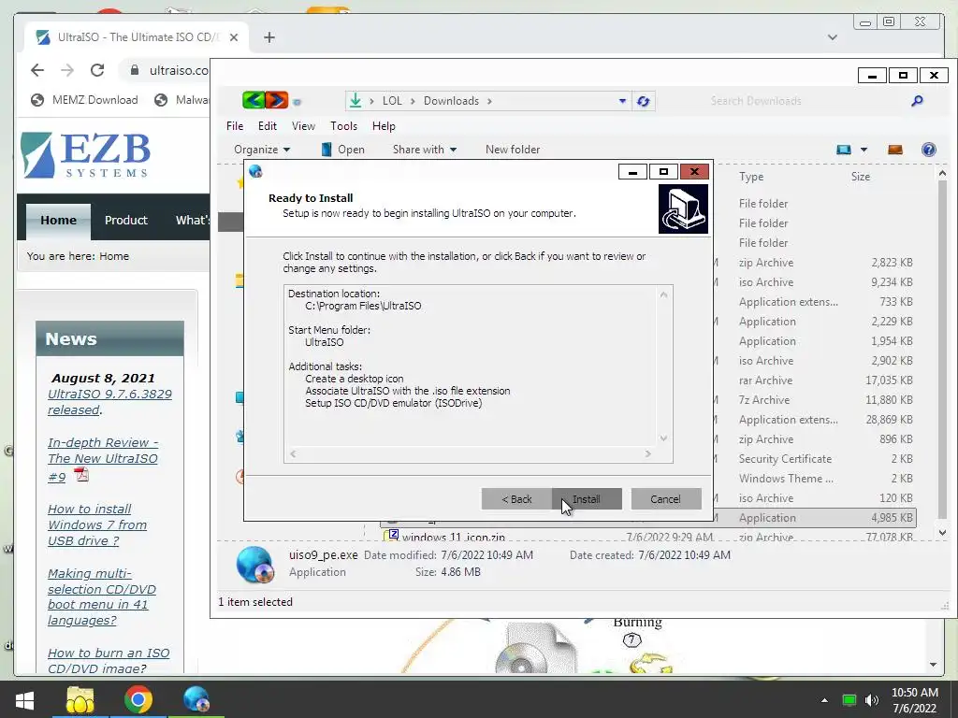The width and height of the screenshot is (958, 718).
Task: Expand the address bar history dropdown
Action: 622,101
